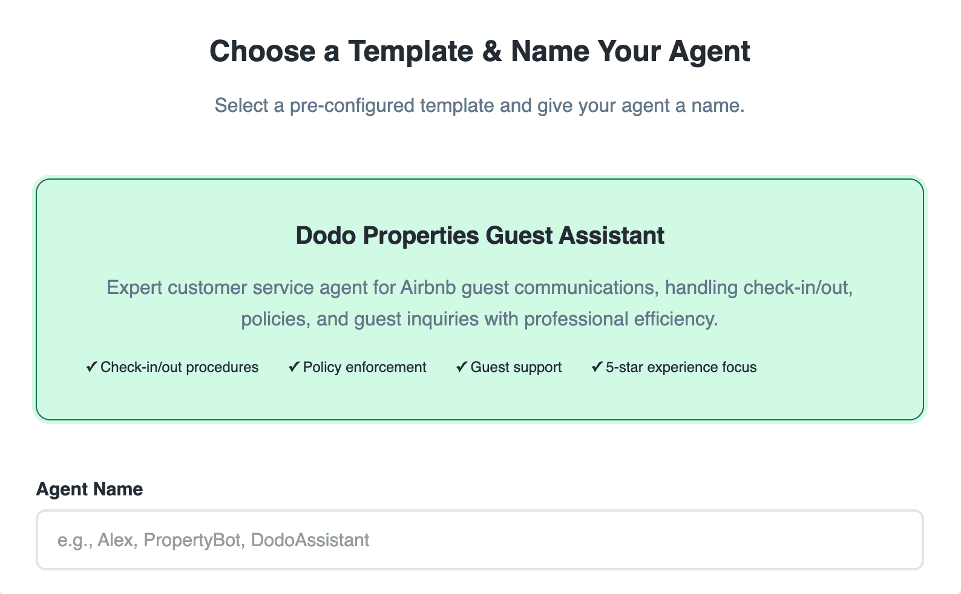Click the word "Template" in the page heading
961x594 pixels.
click(410, 51)
